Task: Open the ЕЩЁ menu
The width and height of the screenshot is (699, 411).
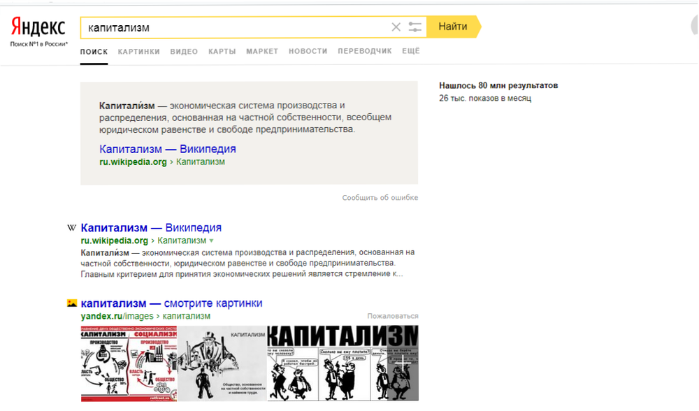Action: (x=410, y=52)
